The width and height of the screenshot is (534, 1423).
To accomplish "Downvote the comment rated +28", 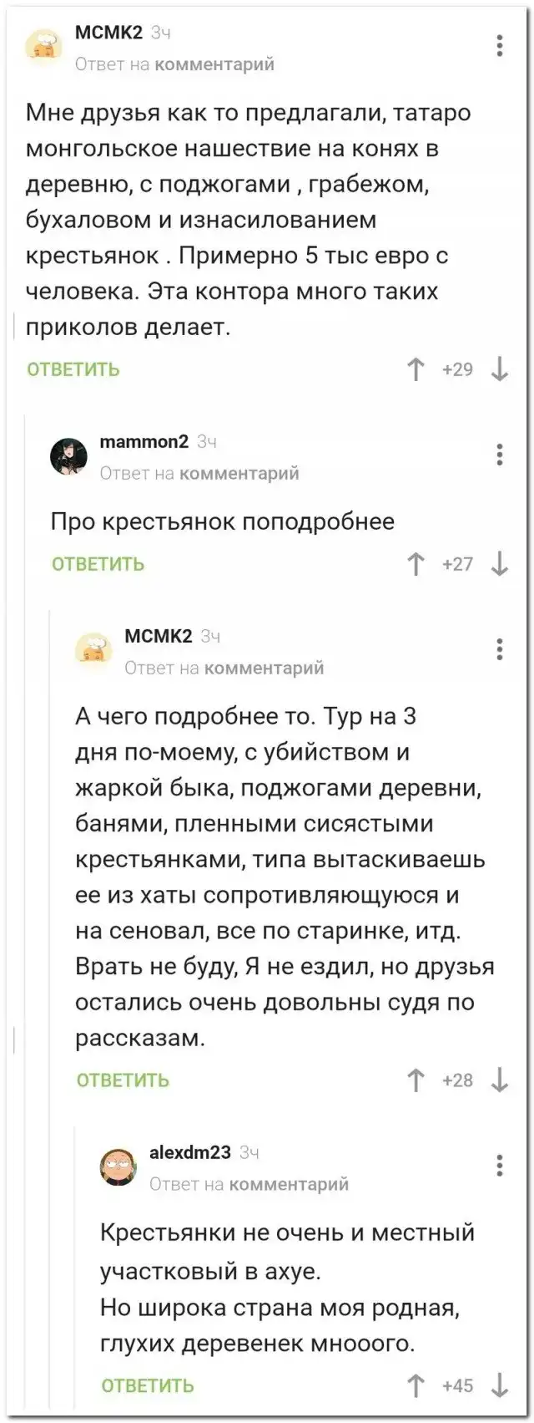I will click(500, 1080).
